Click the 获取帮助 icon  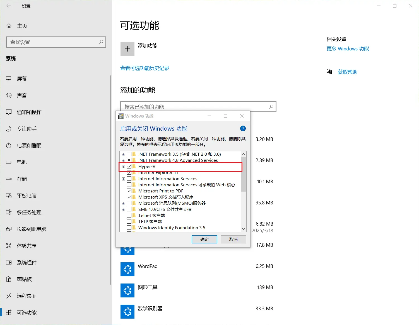click(329, 72)
